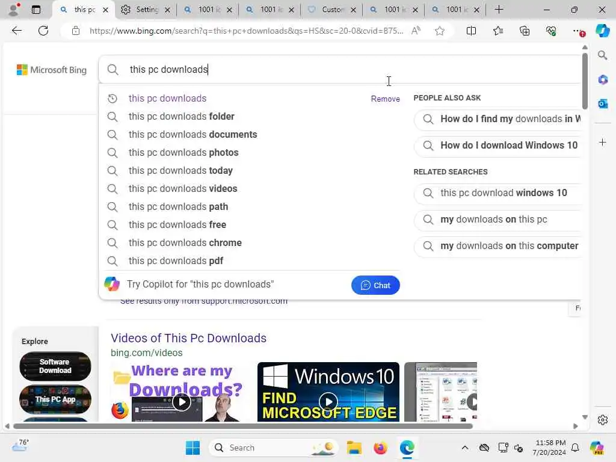Select suggestion 'this pc downloads videos'
This screenshot has width=616, height=462.
pos(183,188)
